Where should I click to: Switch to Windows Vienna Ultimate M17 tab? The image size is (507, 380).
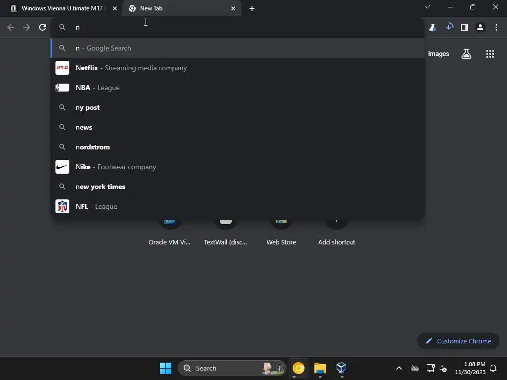pos(61,8)
